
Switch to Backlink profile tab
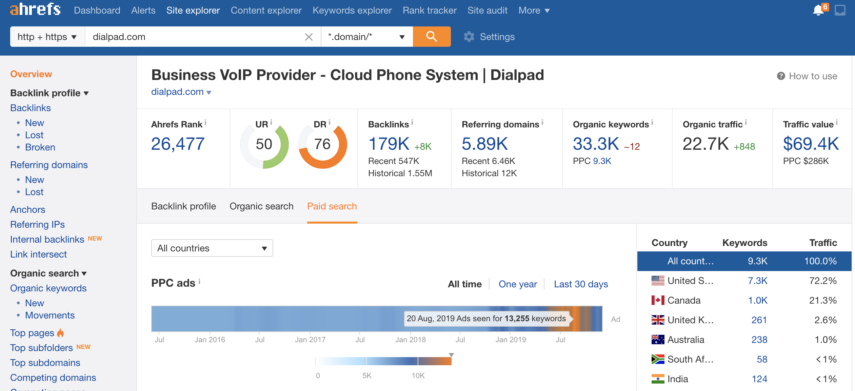coord(183,206)
